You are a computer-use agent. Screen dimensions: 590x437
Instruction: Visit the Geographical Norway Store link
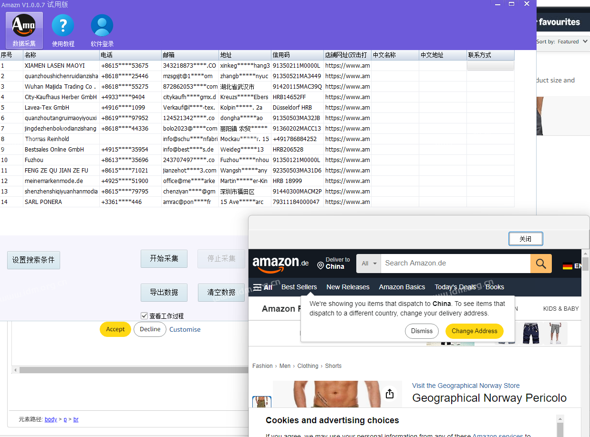pos(466,386)
